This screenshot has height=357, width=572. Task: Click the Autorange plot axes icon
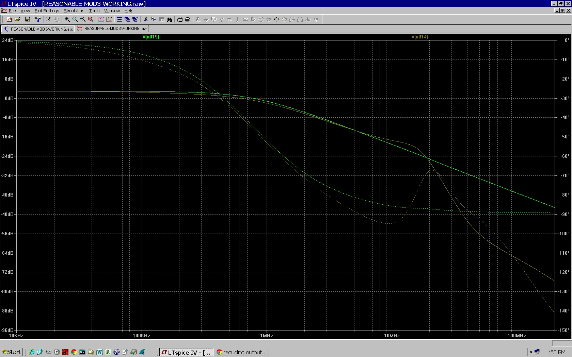tap(109, 19)
